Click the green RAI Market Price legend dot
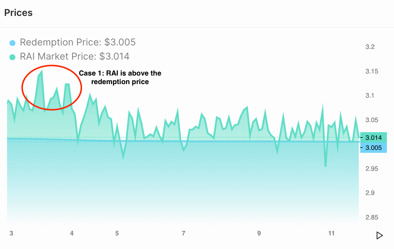This screenshot has width=394, height=249. (x=12, y=57)
